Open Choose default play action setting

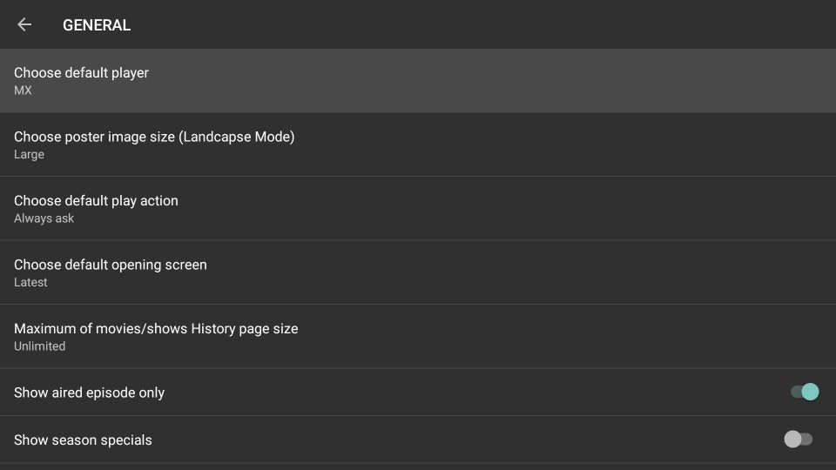[418, 208]
